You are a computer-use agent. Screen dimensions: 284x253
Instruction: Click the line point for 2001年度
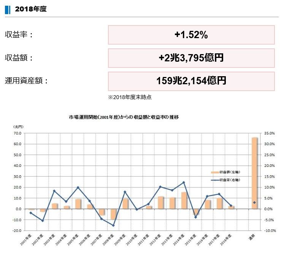tap(31, 213)
